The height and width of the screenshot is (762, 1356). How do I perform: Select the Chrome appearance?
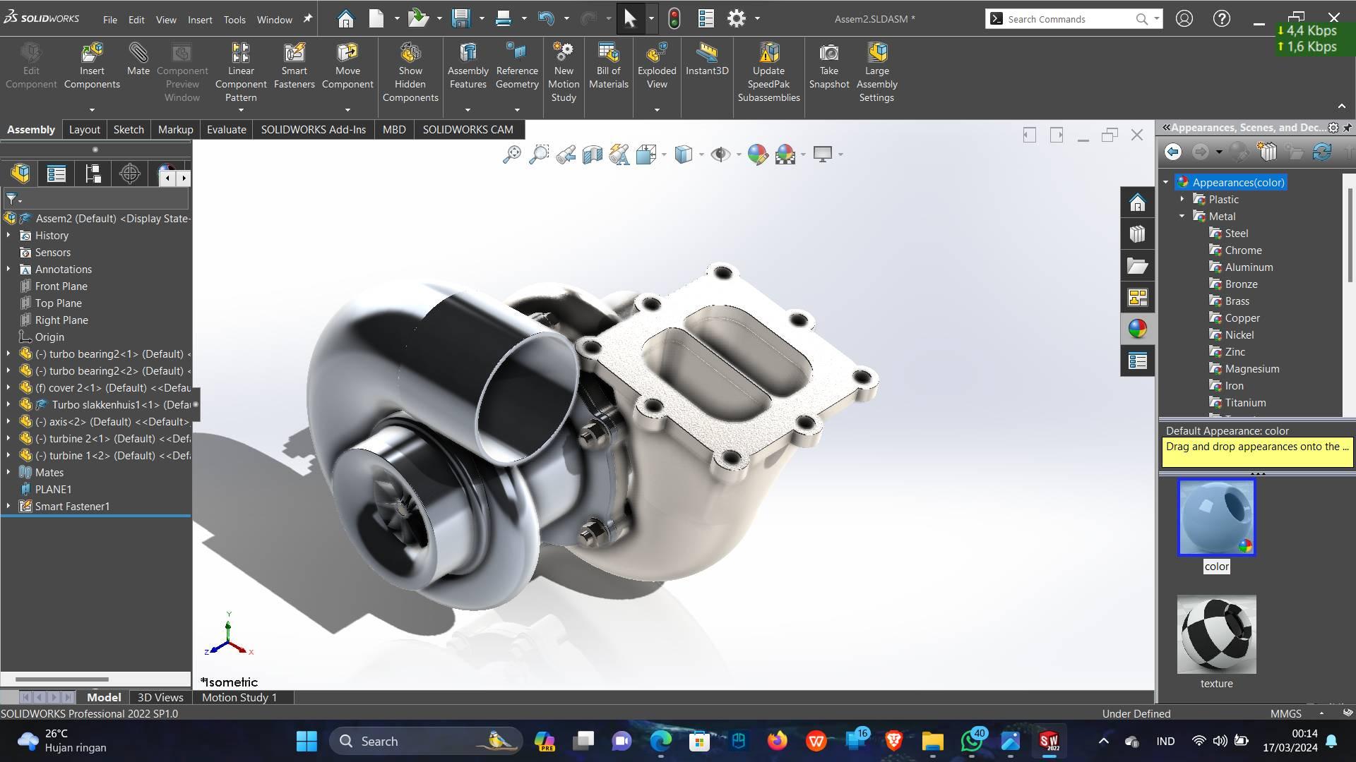tap(1243, 250)
